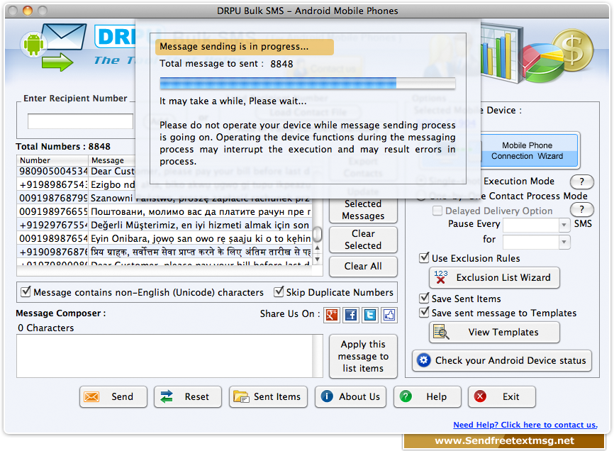Viewport: 614px width, 451px height.
Task: Click the folder Sent Items icon
Action: pyautogui.click(x=241, y=396)
